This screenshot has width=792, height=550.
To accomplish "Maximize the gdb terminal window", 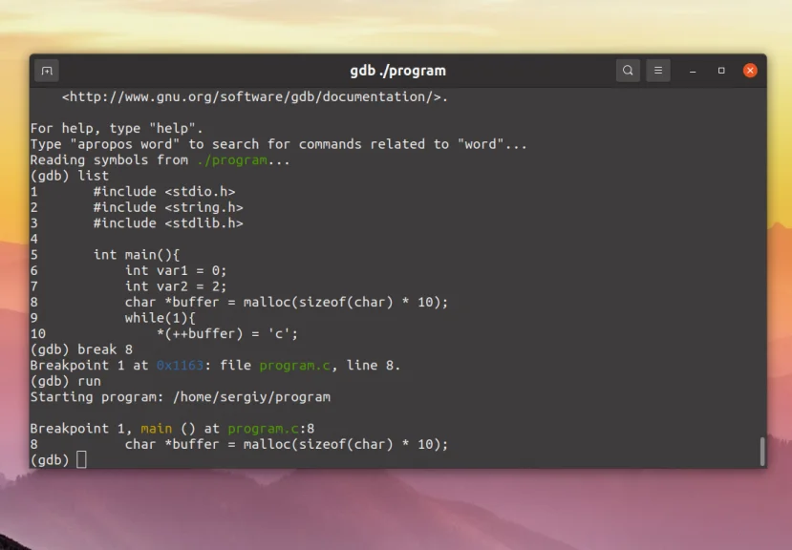I will [721, 71].
